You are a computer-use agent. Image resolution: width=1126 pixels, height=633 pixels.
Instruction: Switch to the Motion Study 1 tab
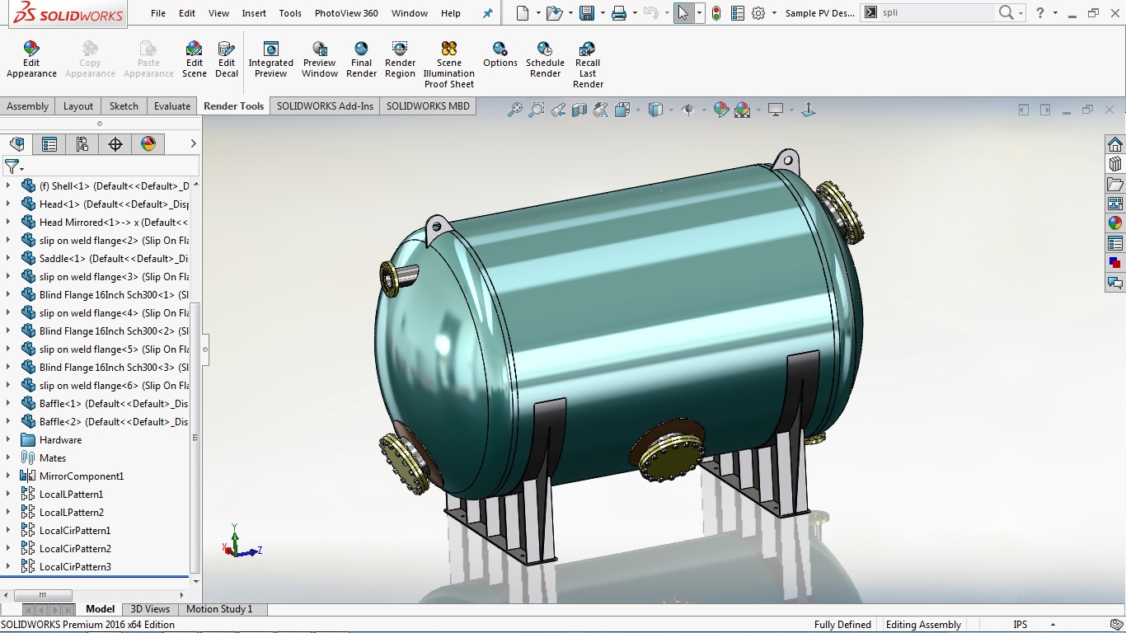(x=219, y=609)
